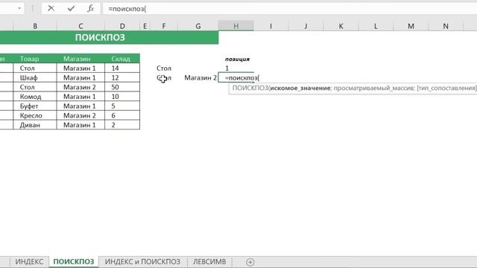The height and width of the screenshot is (268, 477).
Task: Select column N header
Action: [x=446, y=26]
